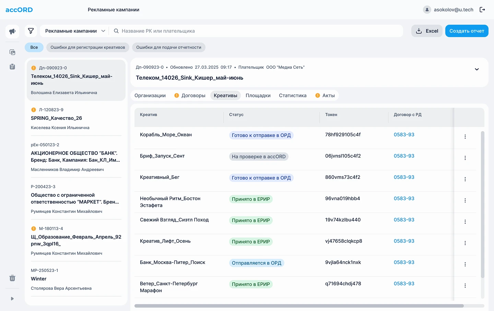Expand the sidebar with the play arrow
This screenshot has width=494, height=311.
(x=12, y=299)
